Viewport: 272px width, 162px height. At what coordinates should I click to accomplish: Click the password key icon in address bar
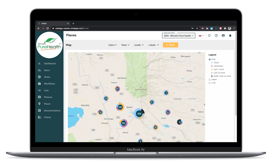[x=192, y=29]
